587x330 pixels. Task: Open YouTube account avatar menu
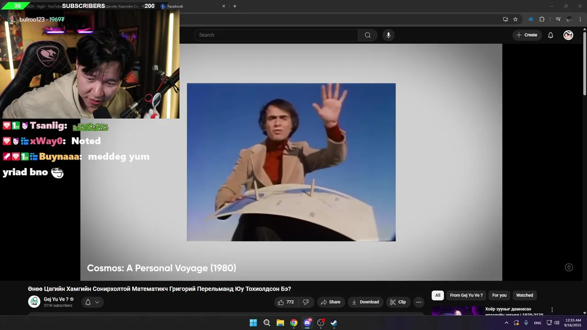point(568,35)
